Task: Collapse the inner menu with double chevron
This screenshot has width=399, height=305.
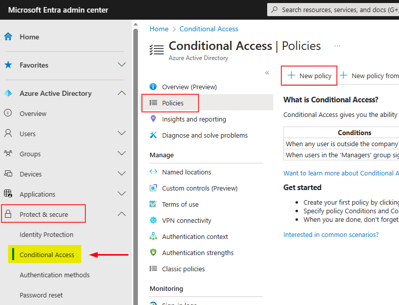Action: click(267, 73)
